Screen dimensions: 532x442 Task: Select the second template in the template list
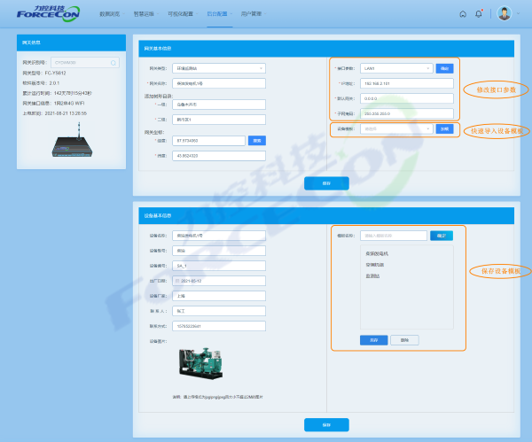point(374,265)
